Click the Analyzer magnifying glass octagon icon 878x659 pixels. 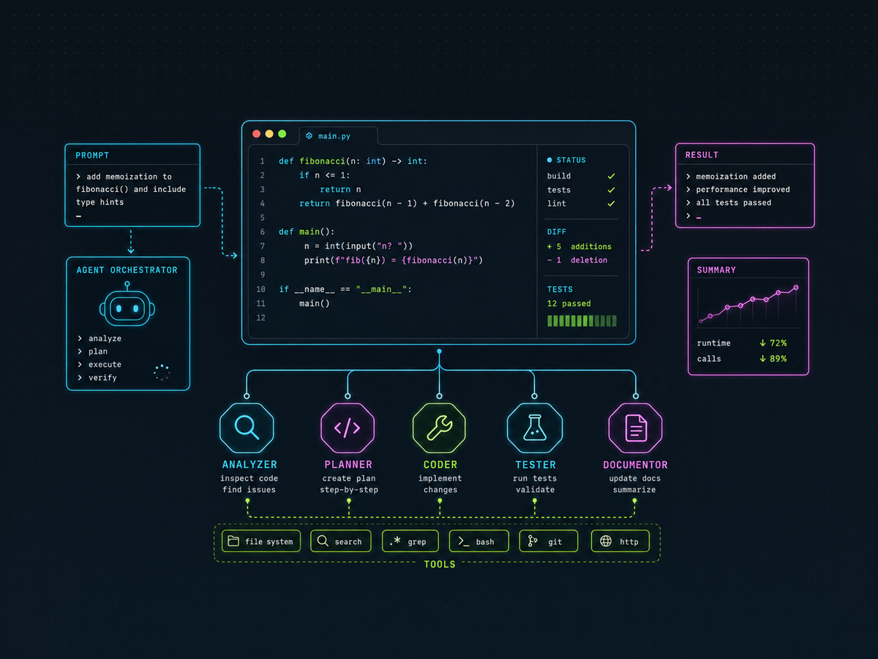tap(247, 428)
